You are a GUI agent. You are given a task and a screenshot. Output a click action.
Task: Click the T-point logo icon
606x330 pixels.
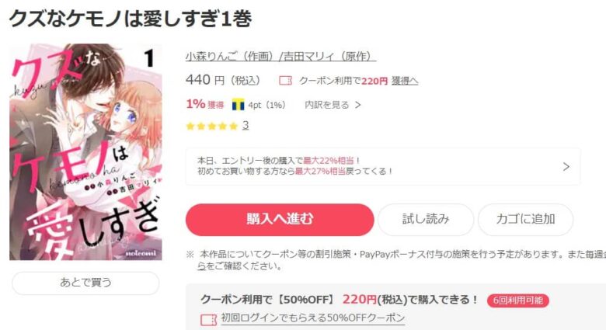(238, 105)
